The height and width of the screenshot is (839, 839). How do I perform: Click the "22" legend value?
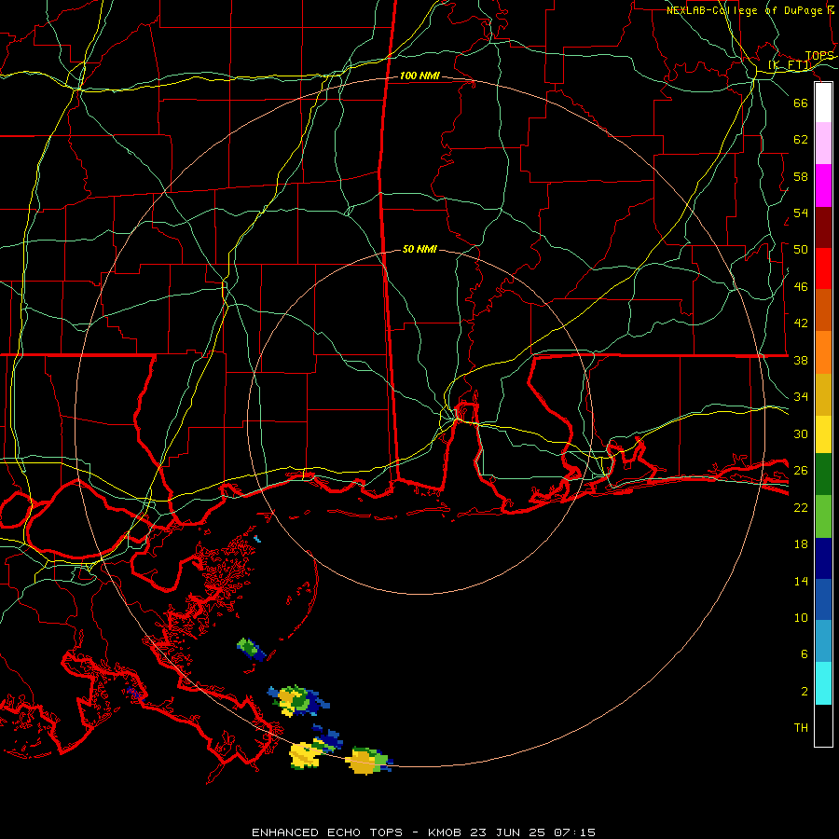pos(801,507)
